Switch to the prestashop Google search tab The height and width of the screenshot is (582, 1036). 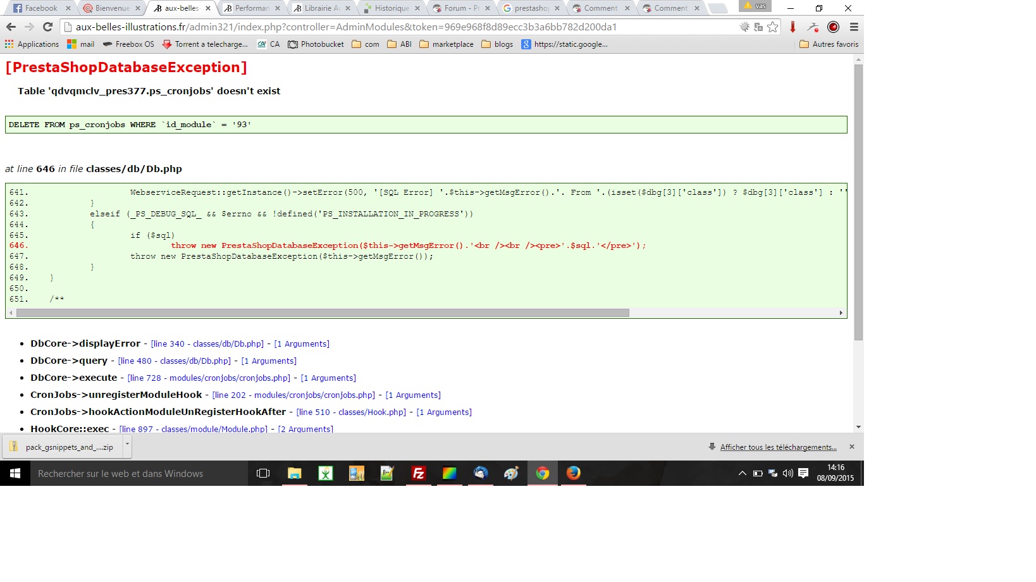531,8
